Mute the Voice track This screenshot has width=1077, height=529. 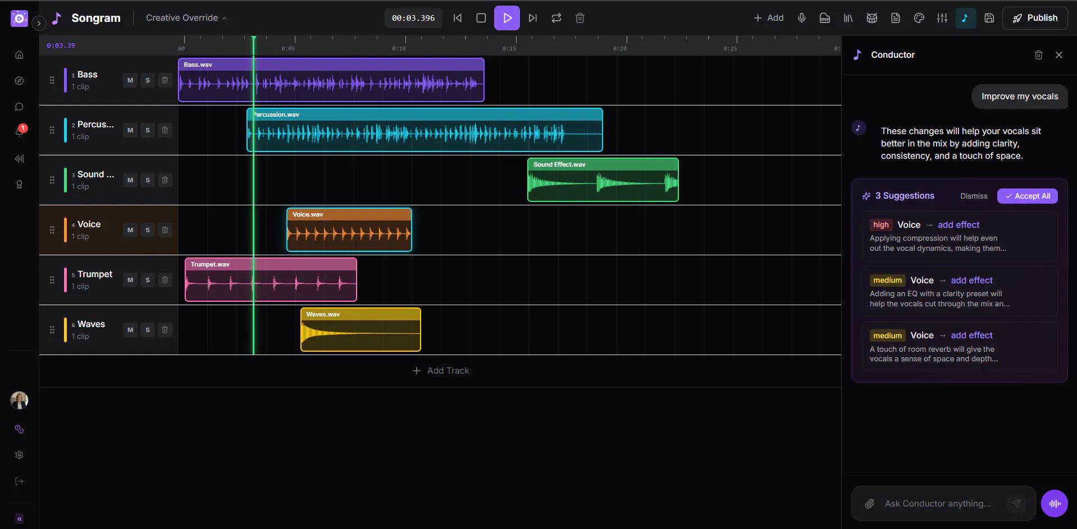(130, 230)
